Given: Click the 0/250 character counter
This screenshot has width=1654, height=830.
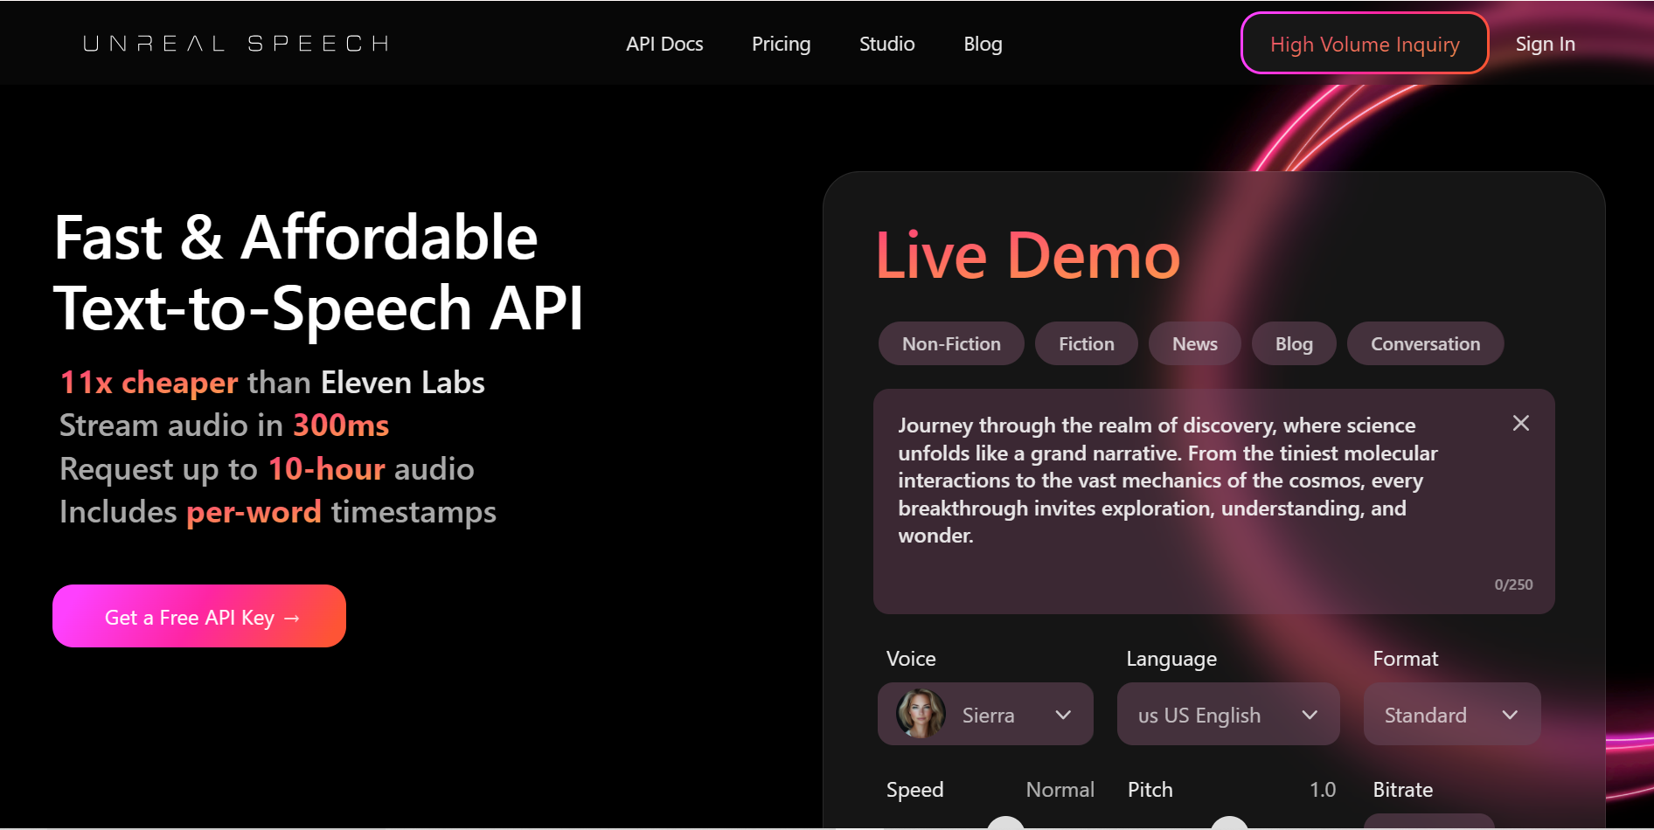Looking at the screenshot, I should tap(1513, 584).
